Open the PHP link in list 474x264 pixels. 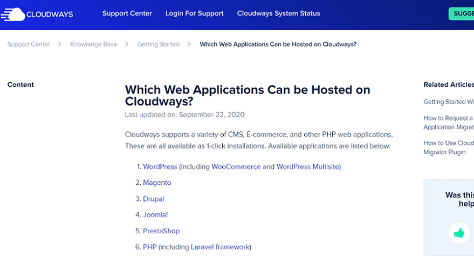click(x=149, y=247)
